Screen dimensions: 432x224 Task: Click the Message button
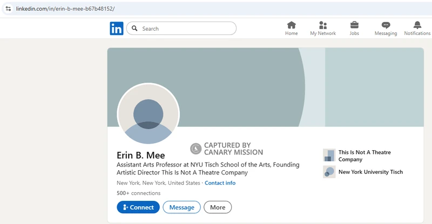pos(182,207)
